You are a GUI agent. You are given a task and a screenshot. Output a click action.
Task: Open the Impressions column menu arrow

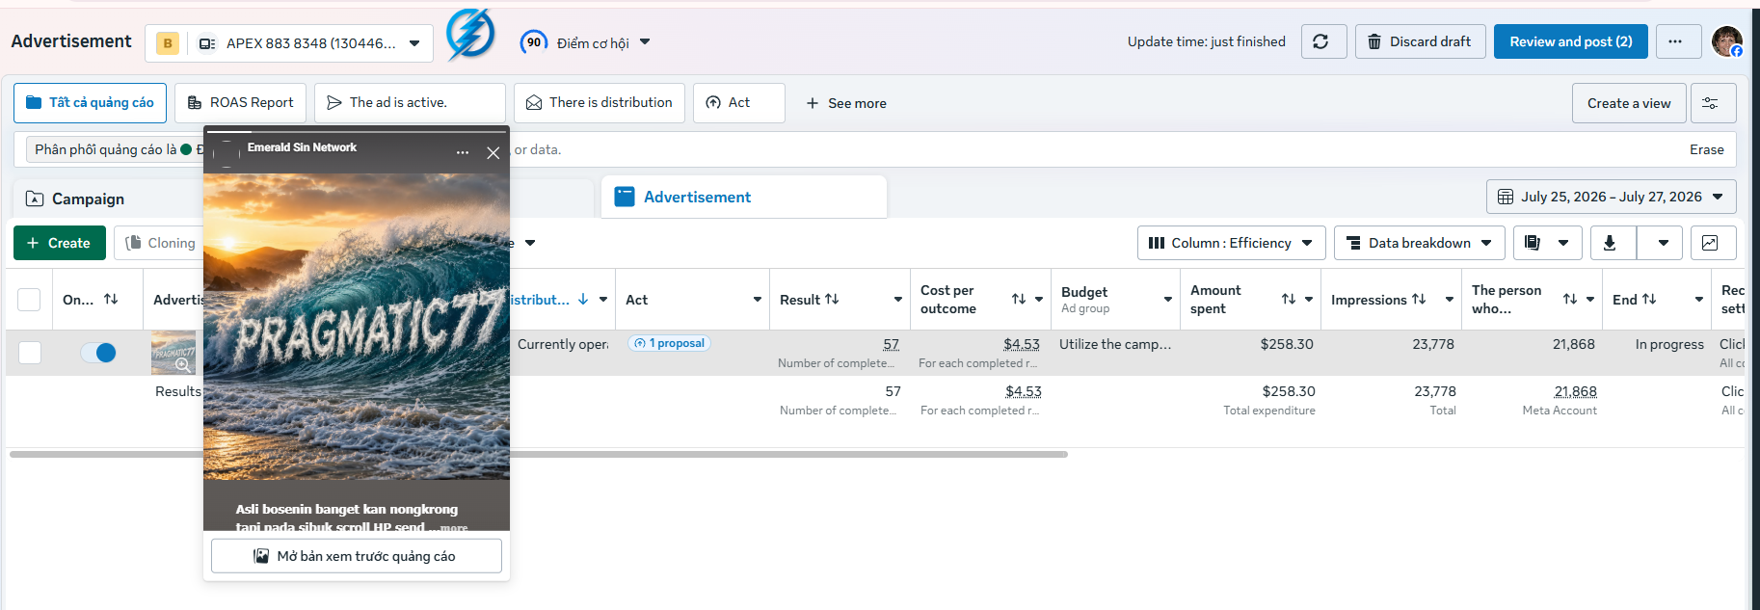[1450, 300]
